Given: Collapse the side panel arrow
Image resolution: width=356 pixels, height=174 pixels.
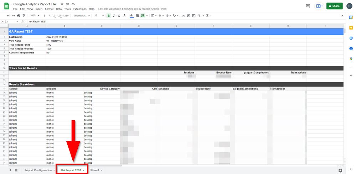Looking at the screenshot, I should [351, 169].
